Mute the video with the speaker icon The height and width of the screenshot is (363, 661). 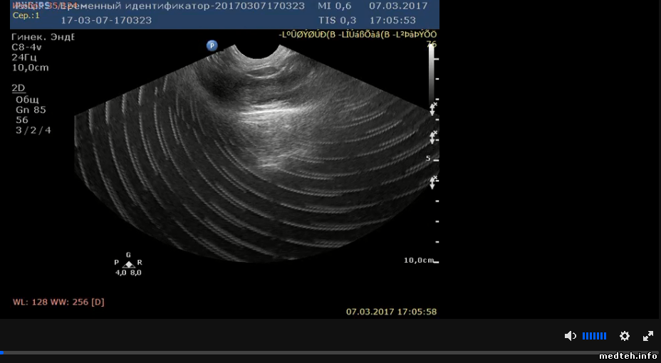570,336
